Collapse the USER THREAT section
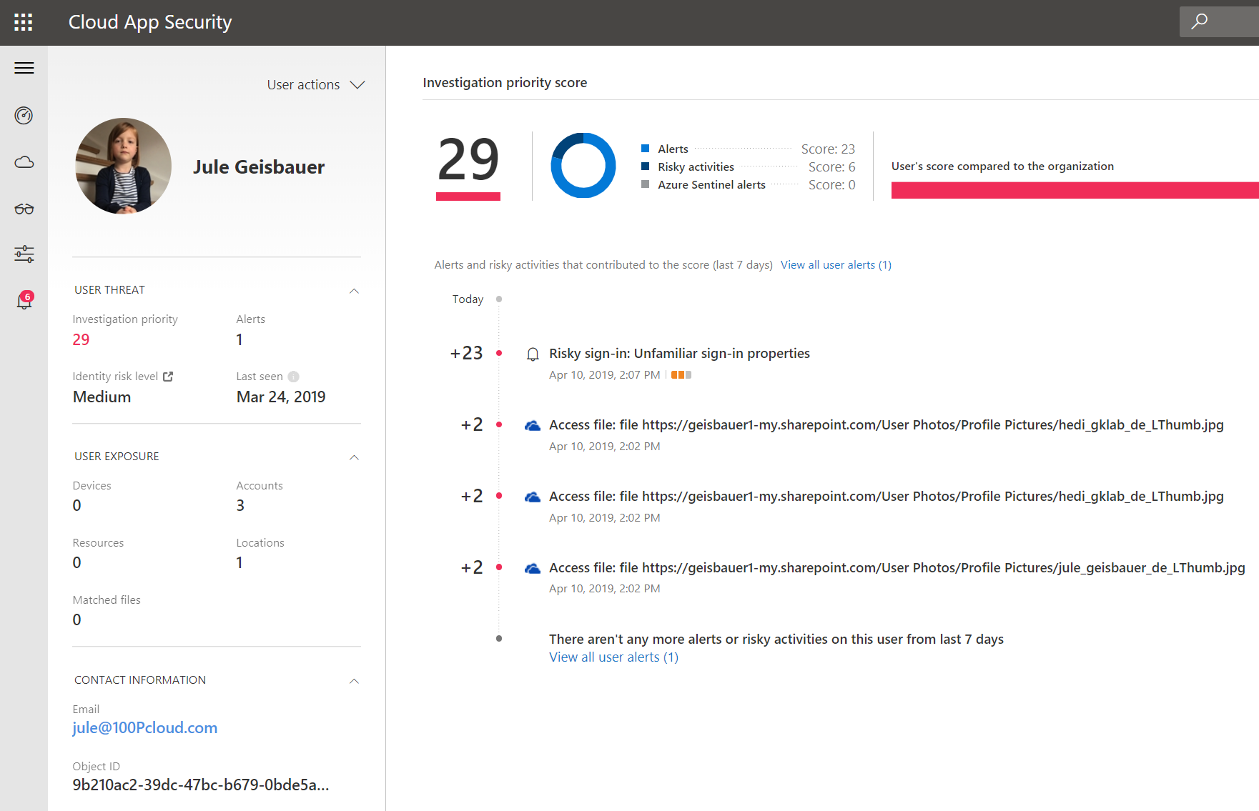 click(x=354, y=291)
